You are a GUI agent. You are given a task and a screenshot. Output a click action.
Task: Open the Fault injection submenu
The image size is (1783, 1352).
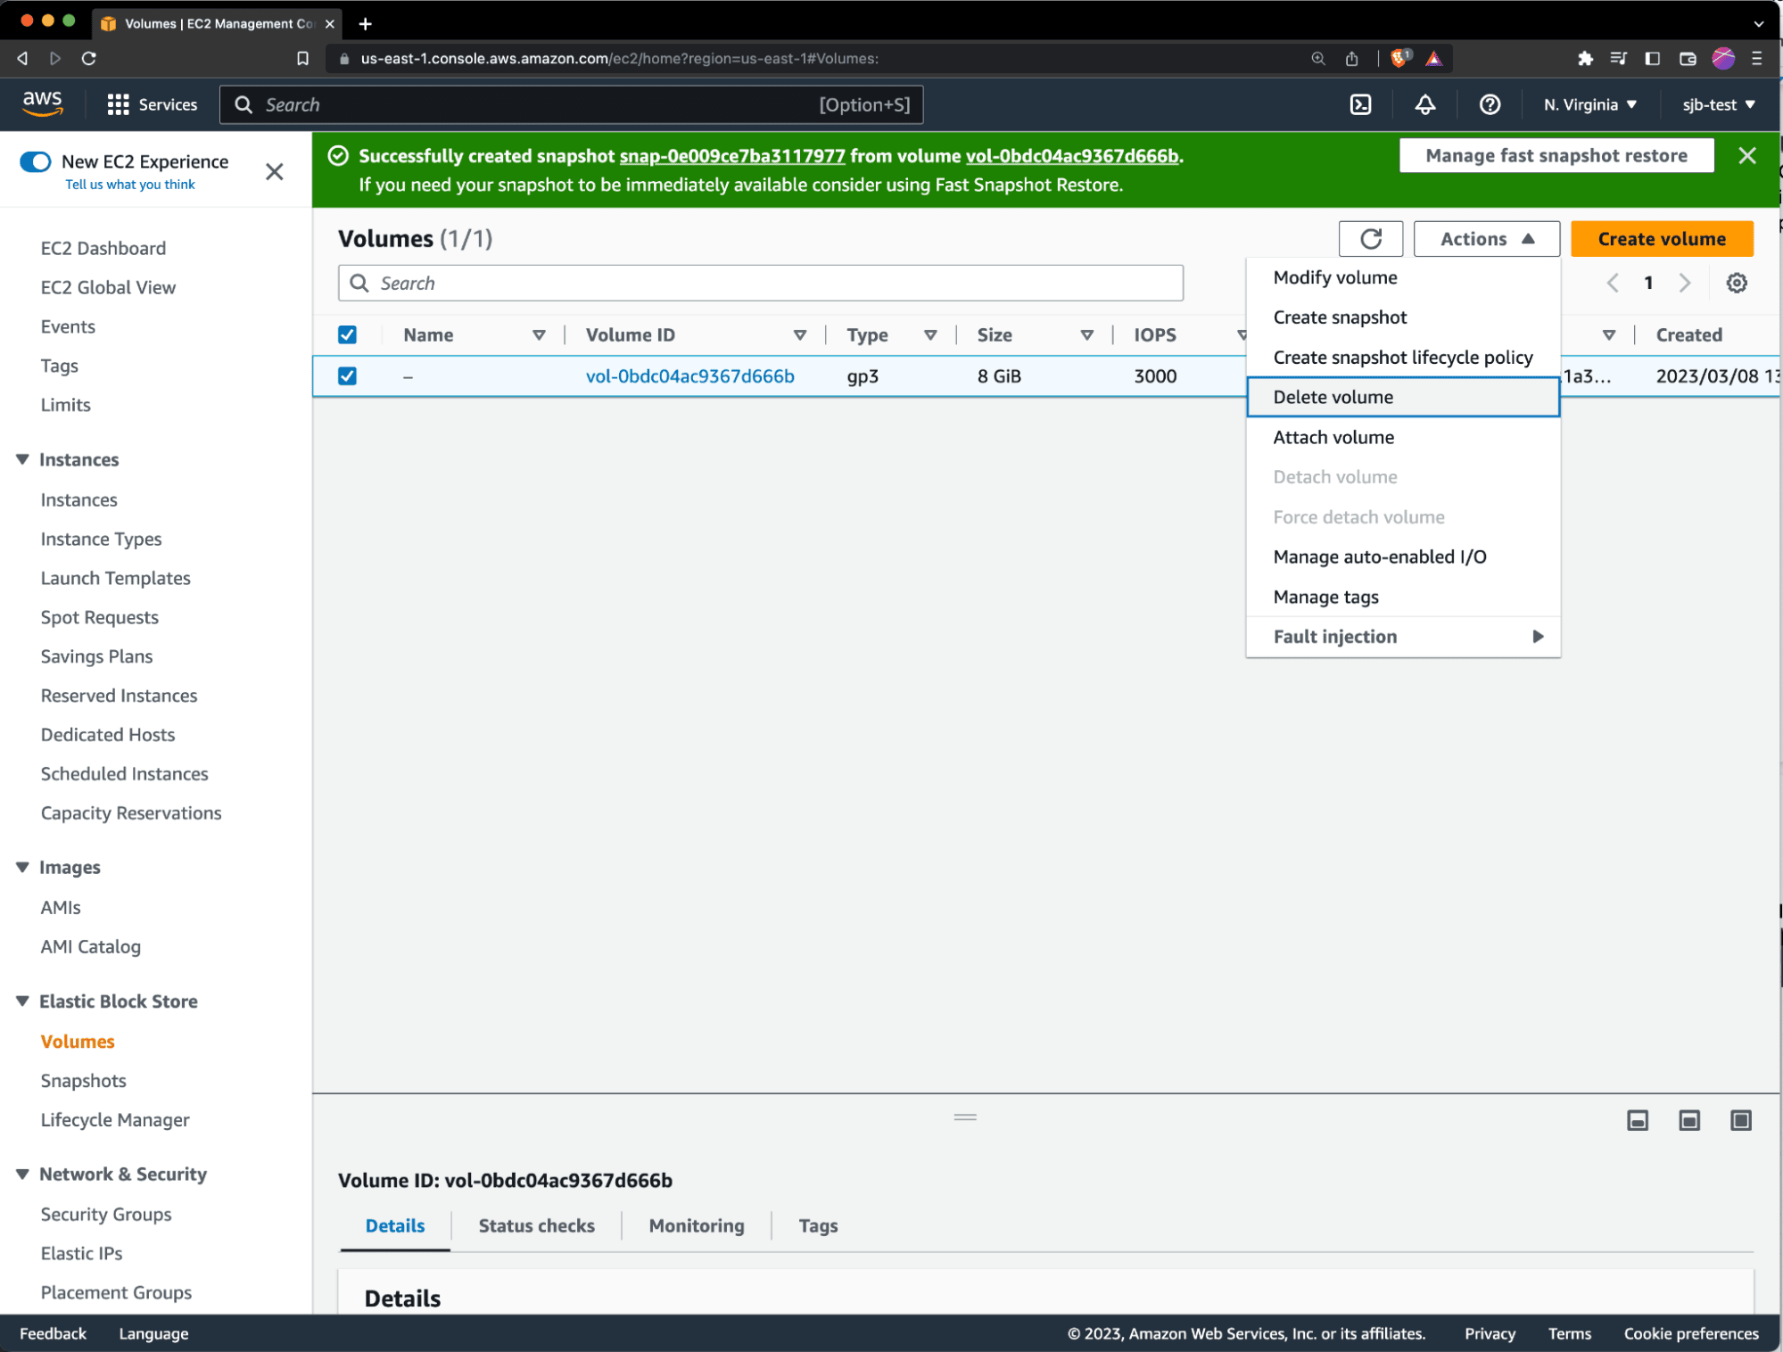pos(1403,637)
